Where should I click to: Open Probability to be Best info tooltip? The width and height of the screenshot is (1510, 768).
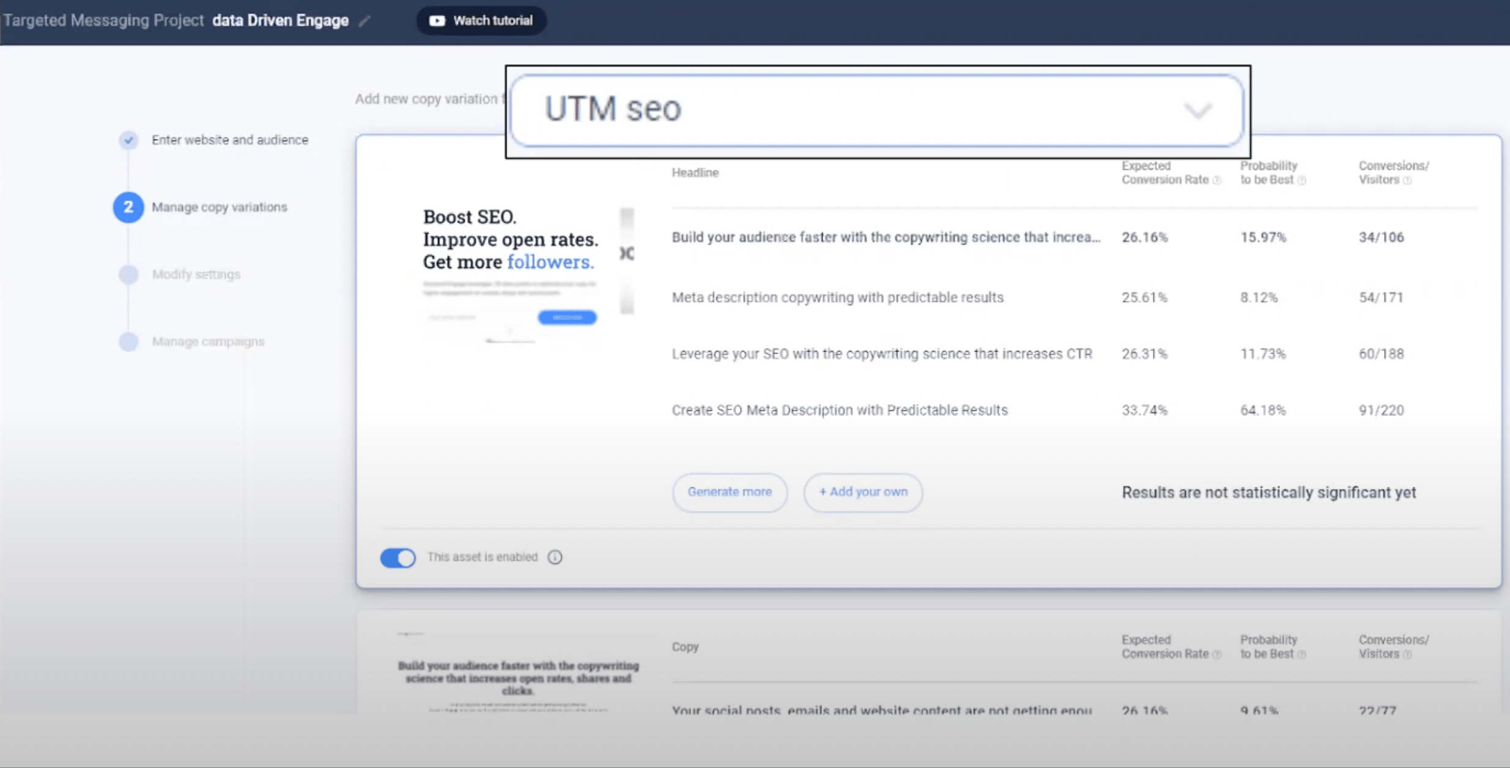[x=1302, y=180]
